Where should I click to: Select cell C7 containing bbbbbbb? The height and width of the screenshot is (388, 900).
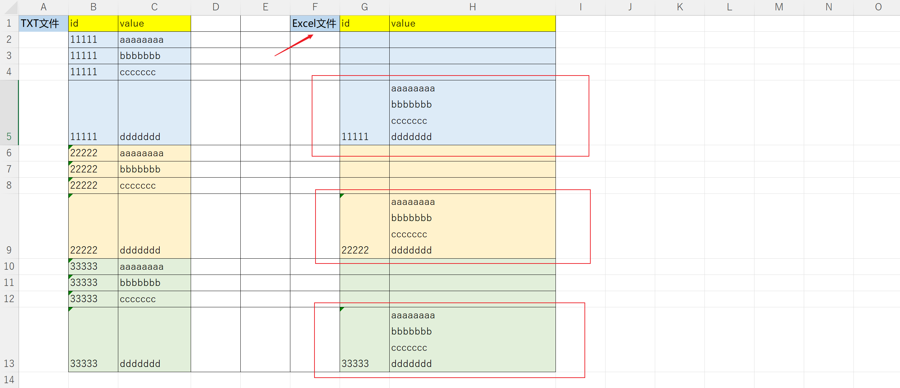click(154, 169)
